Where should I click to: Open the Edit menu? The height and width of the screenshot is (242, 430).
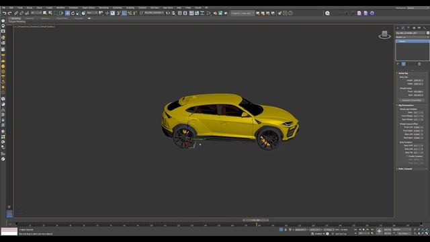pyautogui.click(x=11, y=7)
